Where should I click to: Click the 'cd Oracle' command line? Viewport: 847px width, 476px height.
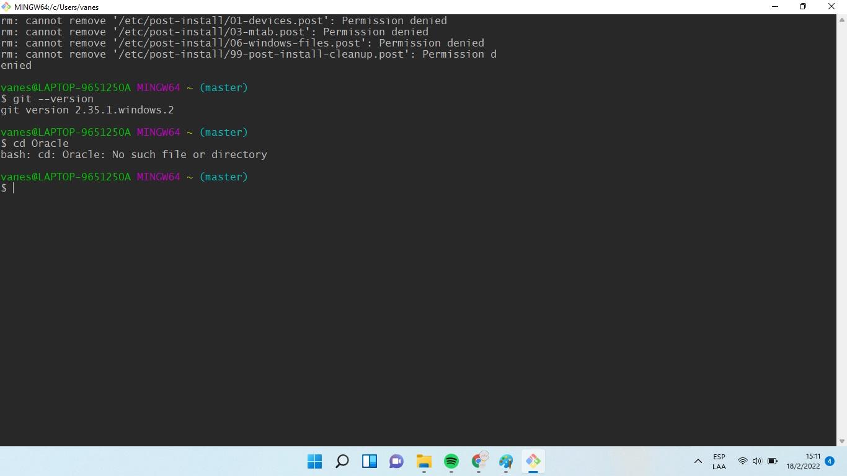pos(35,143)
